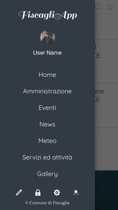The image size is (118, 210).
Task: Open the Home menu item
Action: 48,75
